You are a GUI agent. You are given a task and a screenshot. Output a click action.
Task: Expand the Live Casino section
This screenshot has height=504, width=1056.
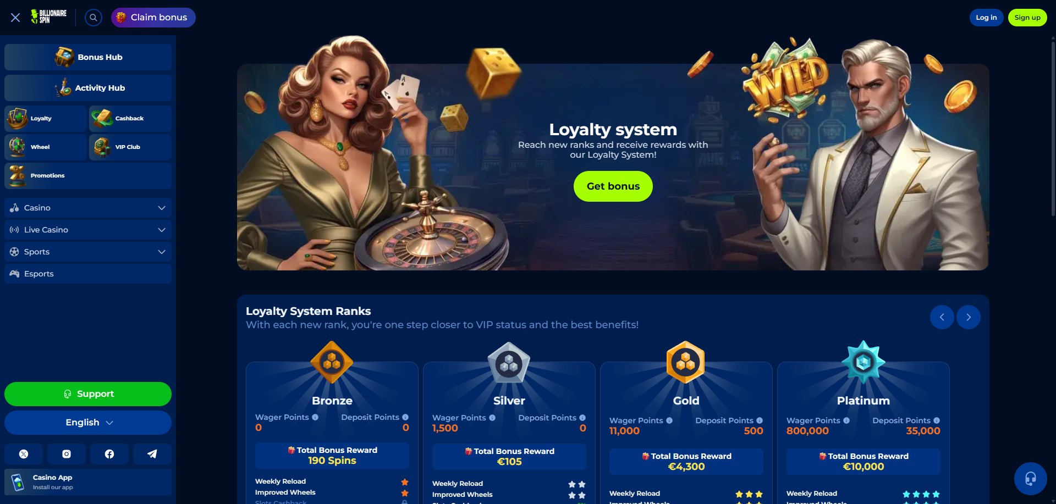point(88,230)
